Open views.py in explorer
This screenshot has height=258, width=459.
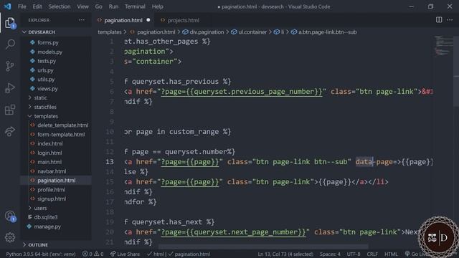(x=47, y=88)
